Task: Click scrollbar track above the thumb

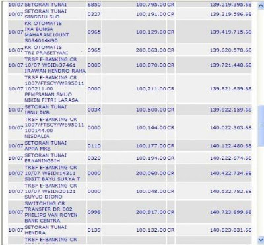Action: point(261,57)
